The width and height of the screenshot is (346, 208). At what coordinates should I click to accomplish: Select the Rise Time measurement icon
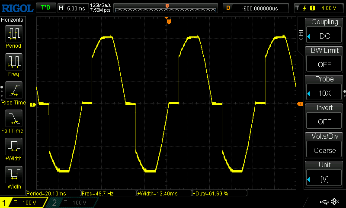pyautogui.click(x=14, y=90)
